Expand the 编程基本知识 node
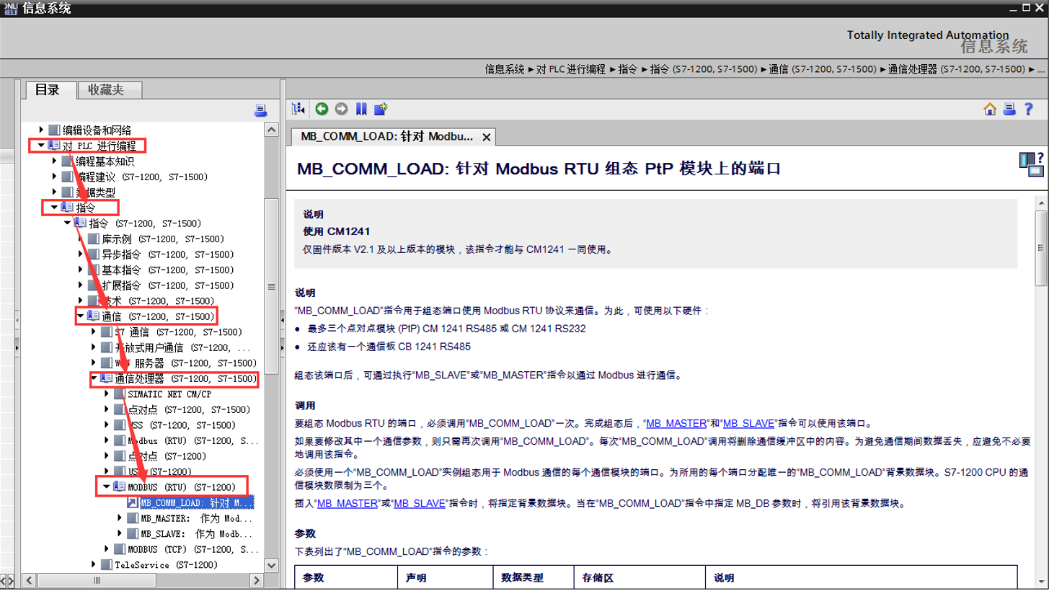 [x=55, y=161]
